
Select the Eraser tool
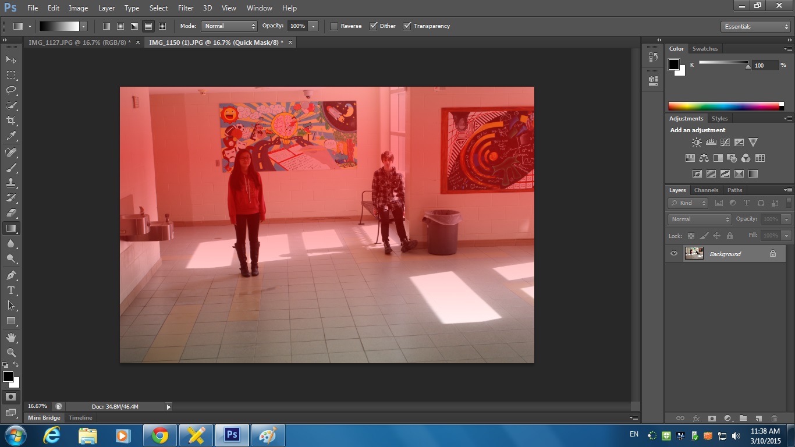11,213
